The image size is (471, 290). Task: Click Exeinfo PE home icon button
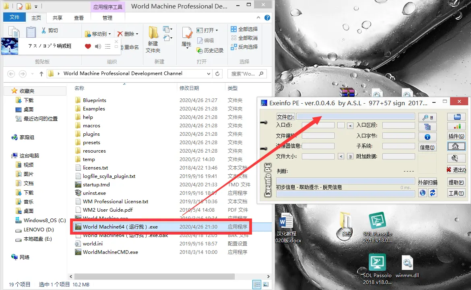[455, 146]
